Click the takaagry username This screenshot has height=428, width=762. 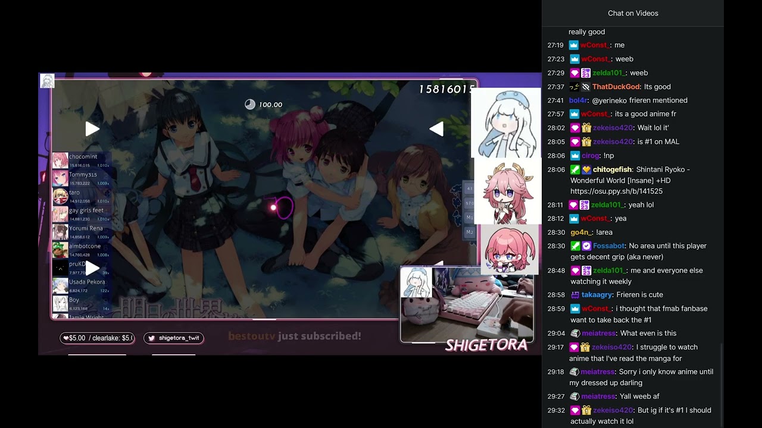pos(597,295)
